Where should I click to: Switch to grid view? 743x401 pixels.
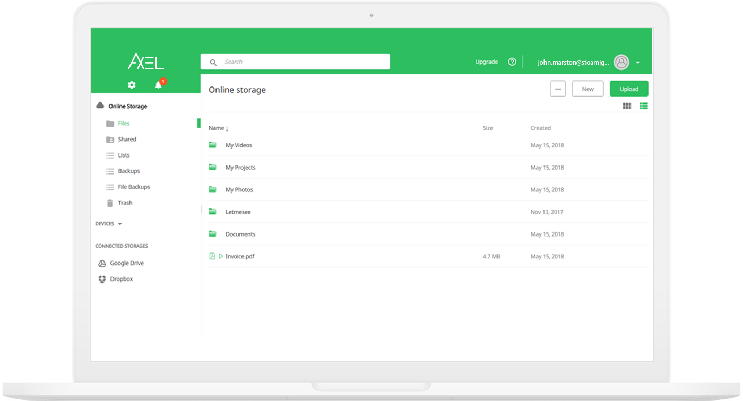627,106
